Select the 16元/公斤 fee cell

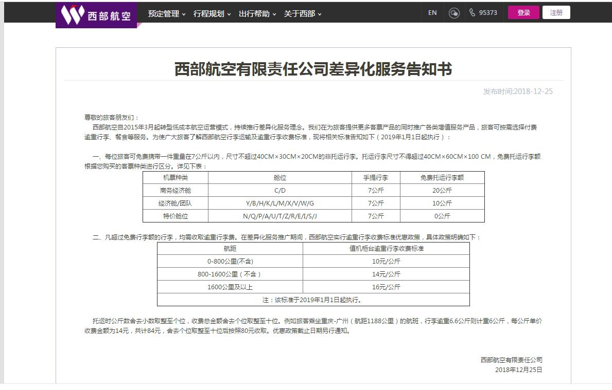point(386,287)
